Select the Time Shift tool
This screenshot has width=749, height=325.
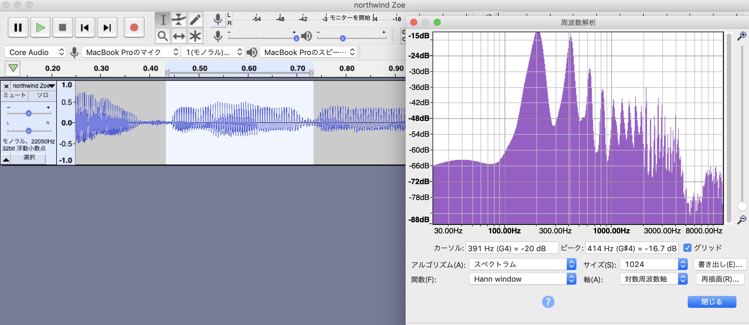click(179, 36)
